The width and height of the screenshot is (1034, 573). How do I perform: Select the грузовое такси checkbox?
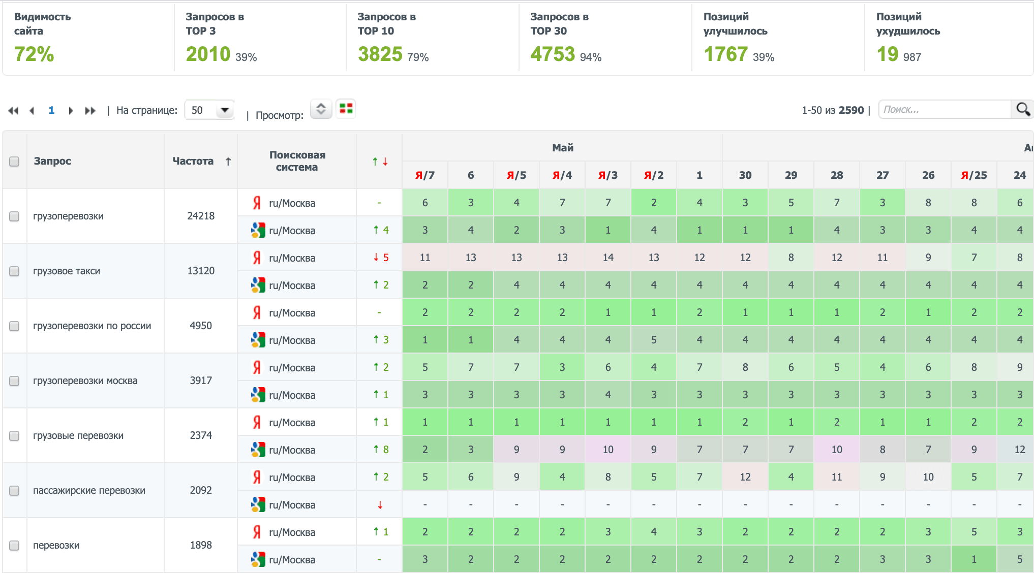(14, 271)
